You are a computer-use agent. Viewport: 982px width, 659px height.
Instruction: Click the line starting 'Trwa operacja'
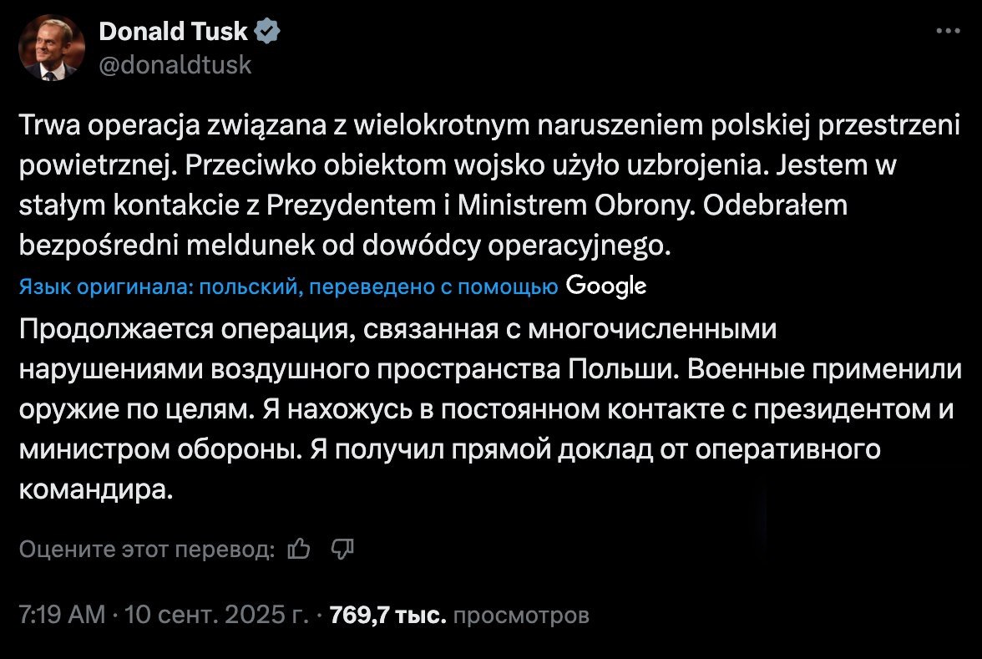489,124
